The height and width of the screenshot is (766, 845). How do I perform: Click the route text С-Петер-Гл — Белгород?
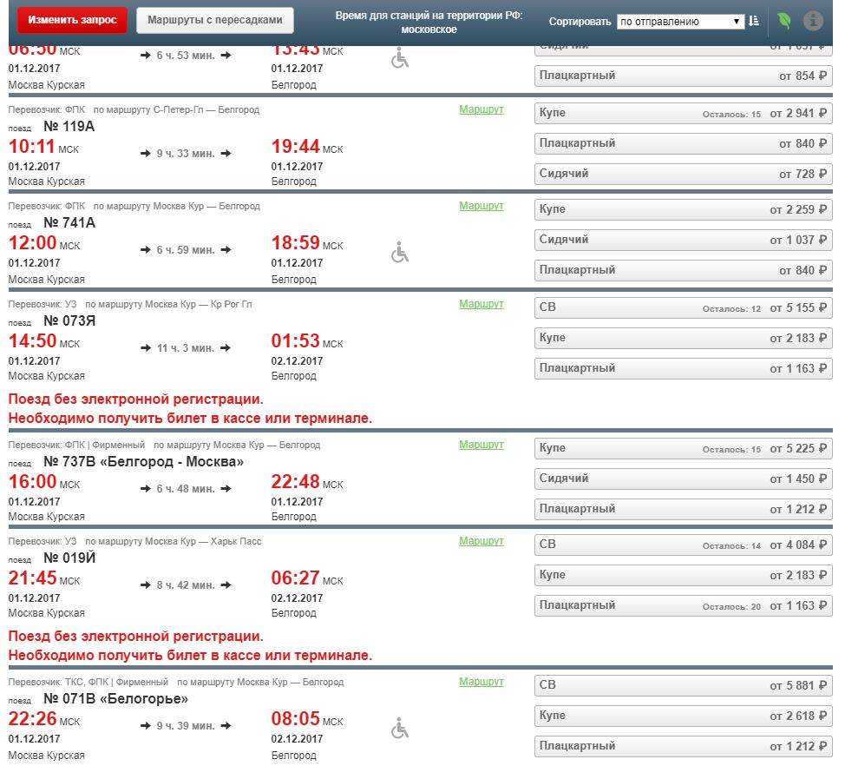[206, 109]
